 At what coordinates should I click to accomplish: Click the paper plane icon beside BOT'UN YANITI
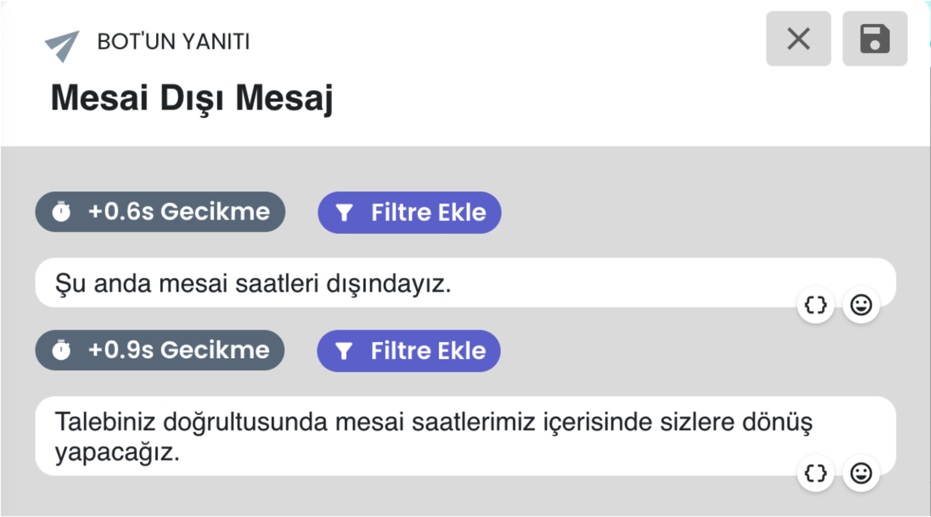[62, 45]
